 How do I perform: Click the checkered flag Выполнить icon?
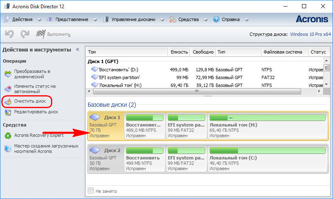(x=41, y=34)
